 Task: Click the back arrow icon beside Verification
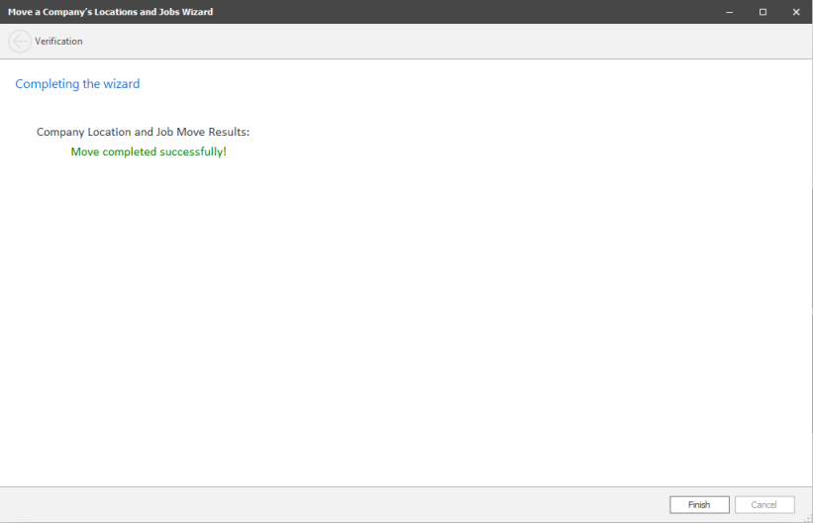(x=19, y=42)
